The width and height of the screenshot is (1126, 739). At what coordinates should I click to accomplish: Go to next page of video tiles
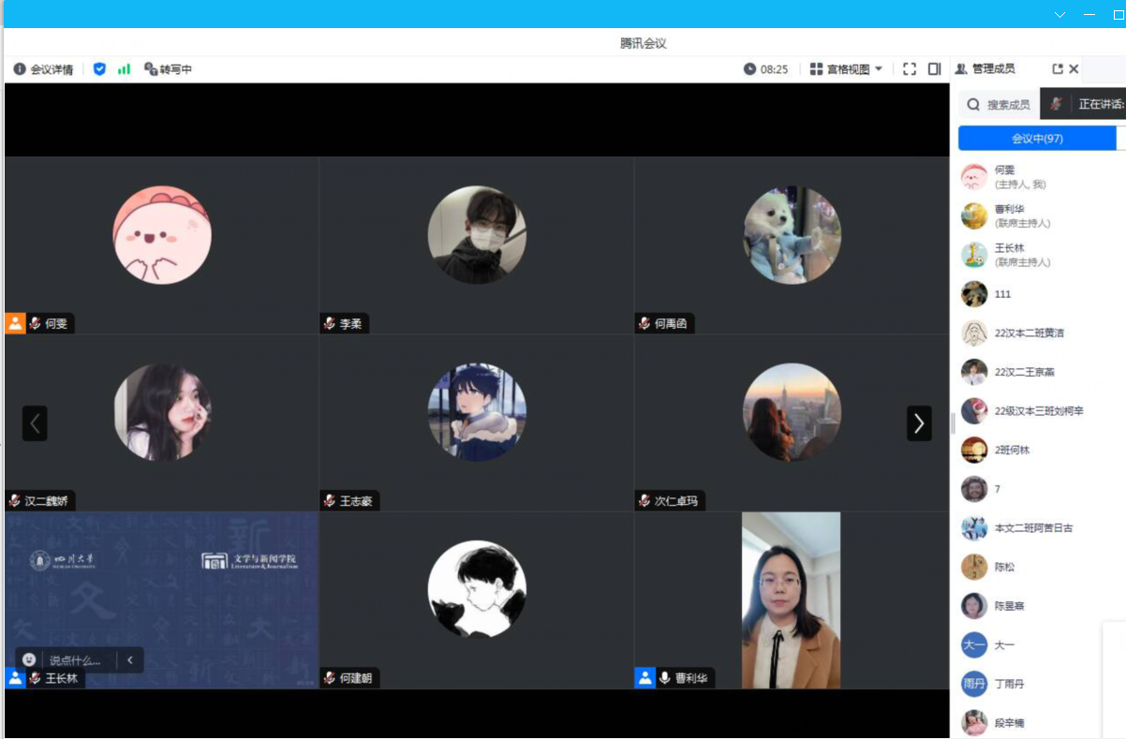click(x=918, y=423)
